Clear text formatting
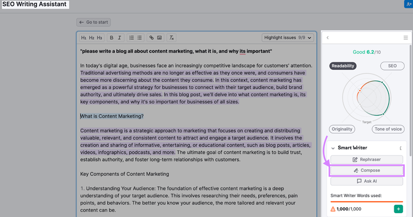The width and height of the screenshot is (413, 217). point(171,38)
